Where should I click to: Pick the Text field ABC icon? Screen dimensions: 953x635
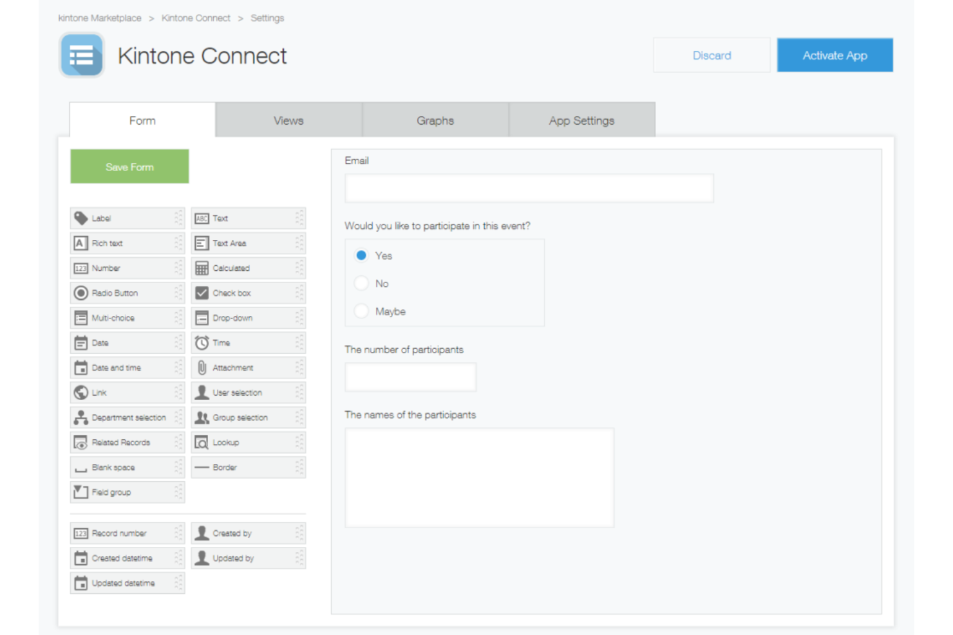pos(202,218)
